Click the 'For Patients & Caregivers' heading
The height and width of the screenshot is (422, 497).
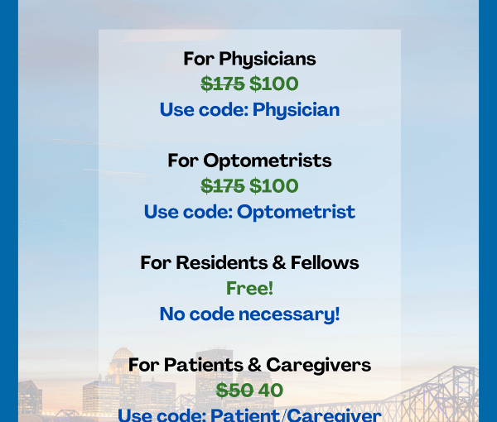(249, 365)
